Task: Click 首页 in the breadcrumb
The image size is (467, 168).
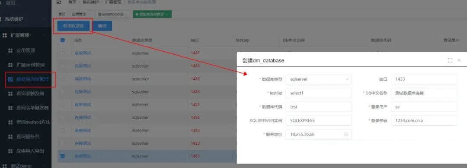Action: pos(72,2)
